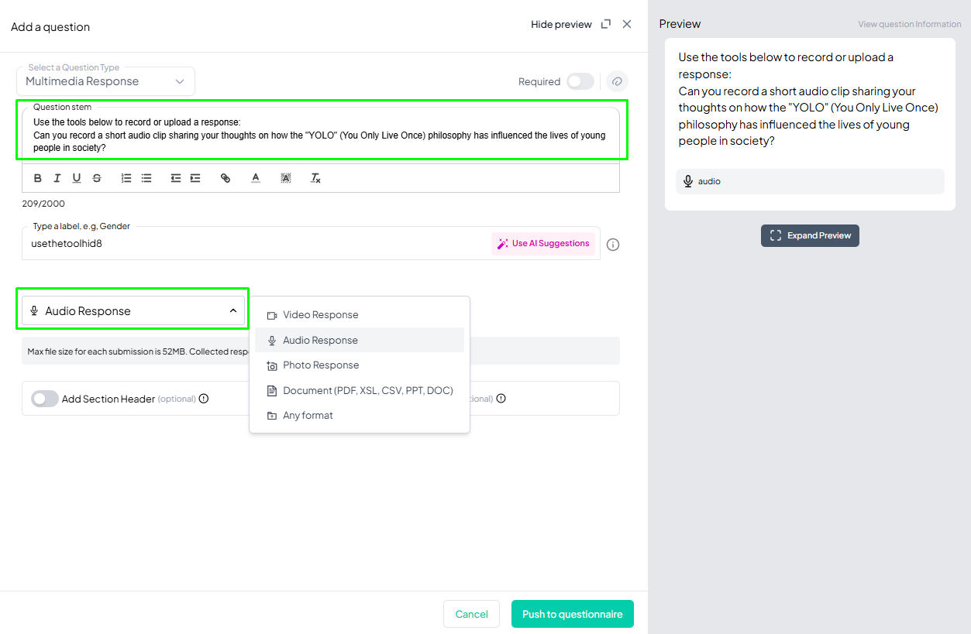Choose Audio Response from the list
This screenshot has width=971, height=634.
[360, 340]
